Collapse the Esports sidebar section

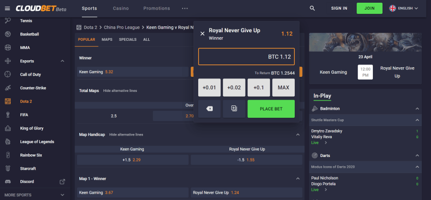click(62, 61)
